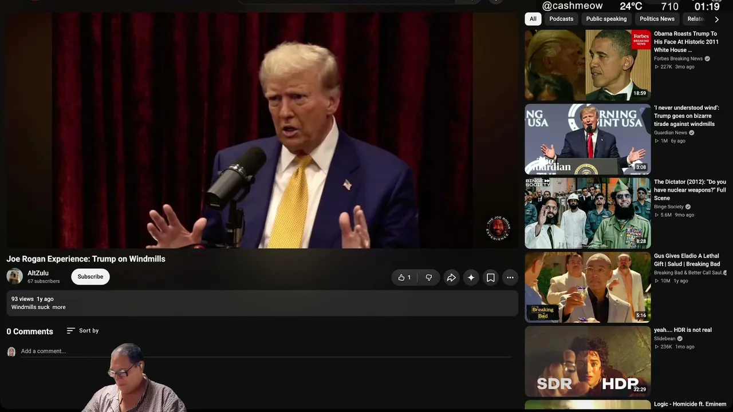Like the video with thumbs up
The height and width of the screenshot is (412, 733).
[404, 278]
